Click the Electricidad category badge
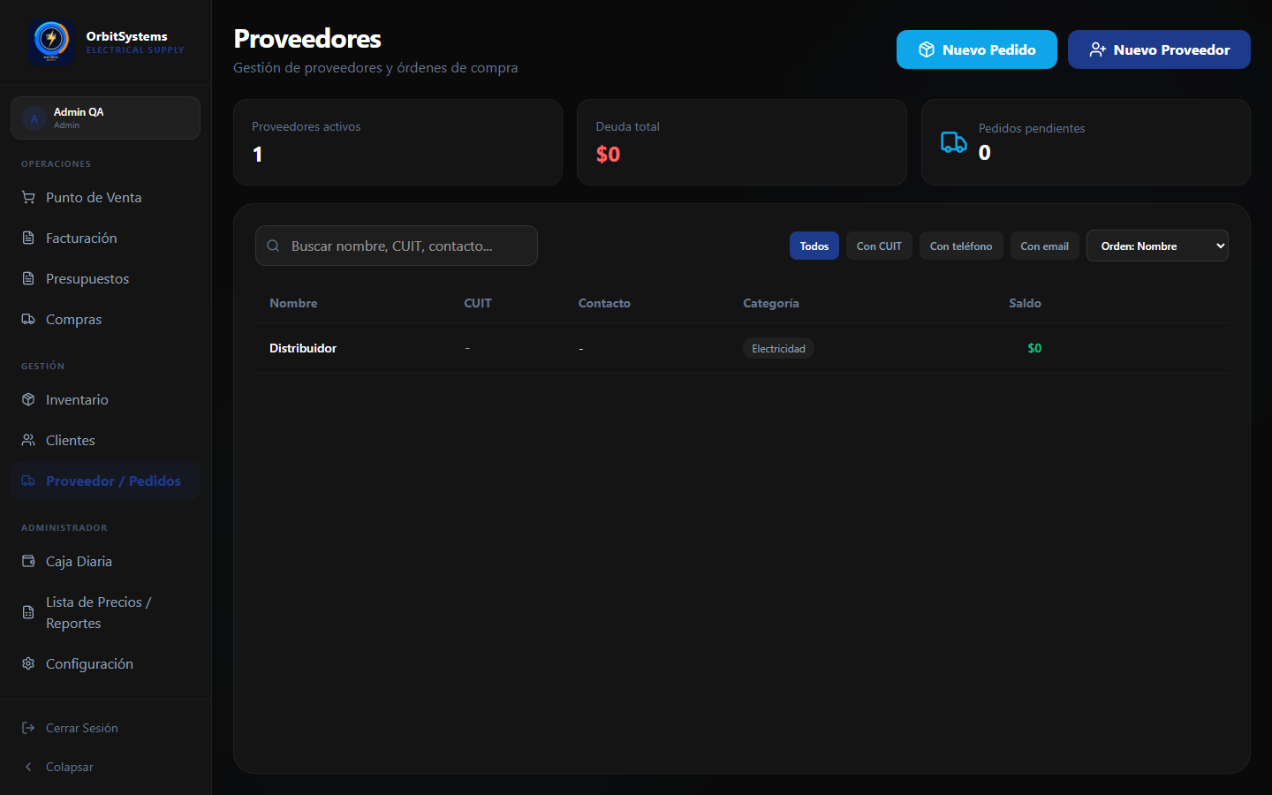Screen dimensions: 1272x795 click(778, 348)
